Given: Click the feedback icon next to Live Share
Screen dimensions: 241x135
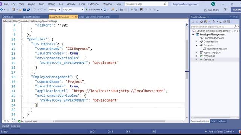Looking at the screenshot, I should pyautogui.click(x=225, y=10).
